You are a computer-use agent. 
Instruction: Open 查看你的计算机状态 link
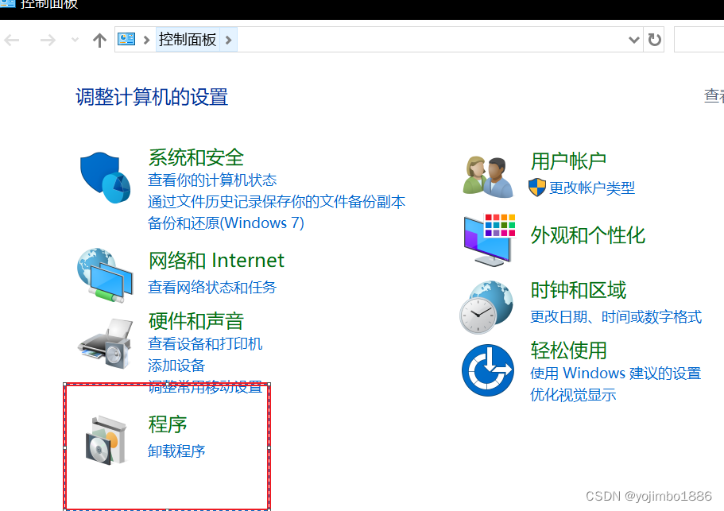pyautogui.click(x=212, y=180)
